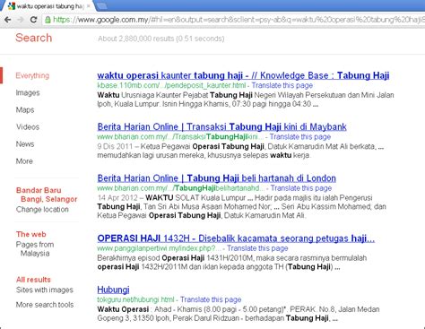Click 'About 2,880,000 results' stats text
Image resolution: width=425 pixels, height=329 pixels.
[160, 39]
